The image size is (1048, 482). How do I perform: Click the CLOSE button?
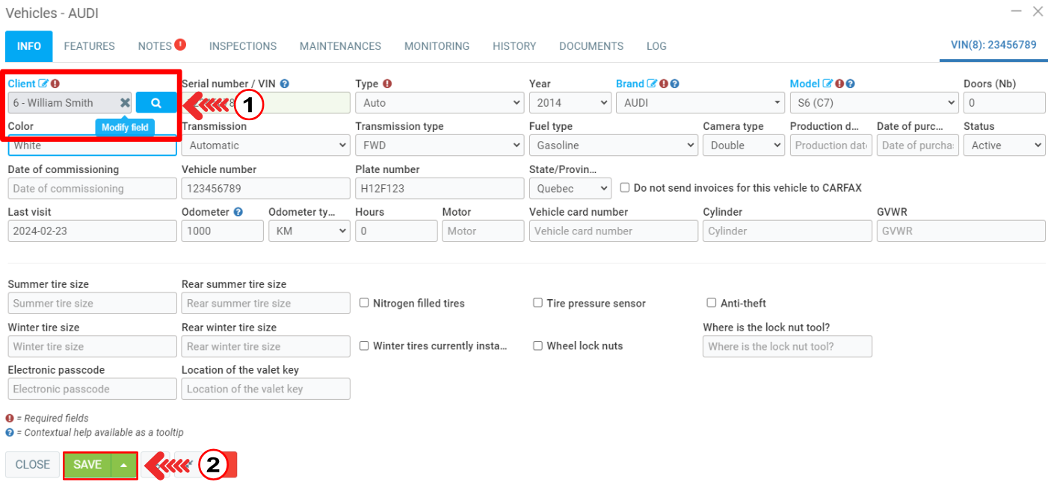pyautogui.click(x=33, y=464)
